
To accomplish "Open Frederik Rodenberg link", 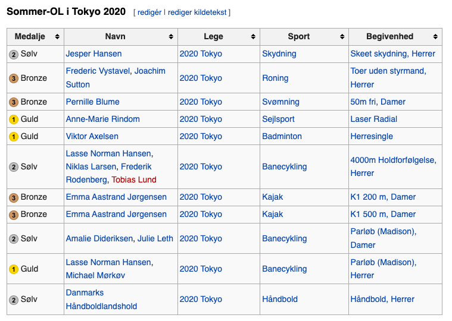I will click(x=108, y=173).
